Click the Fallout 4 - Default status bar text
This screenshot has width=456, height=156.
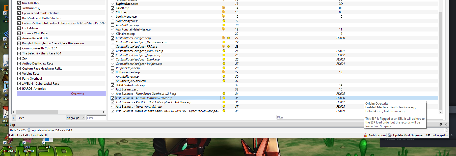(x=28, y=135)
